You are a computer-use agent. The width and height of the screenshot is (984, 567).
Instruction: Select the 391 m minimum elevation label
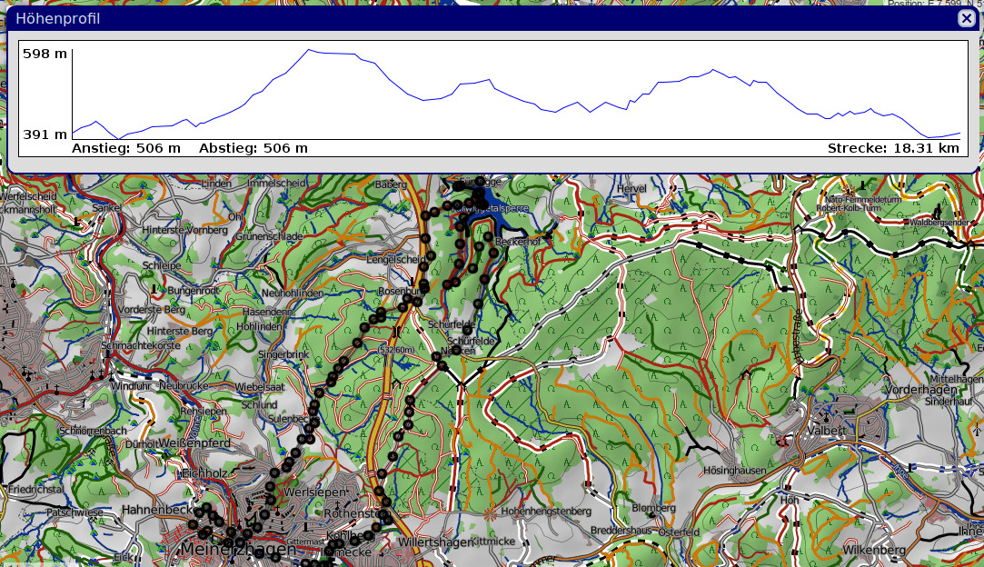pos(45,134)
